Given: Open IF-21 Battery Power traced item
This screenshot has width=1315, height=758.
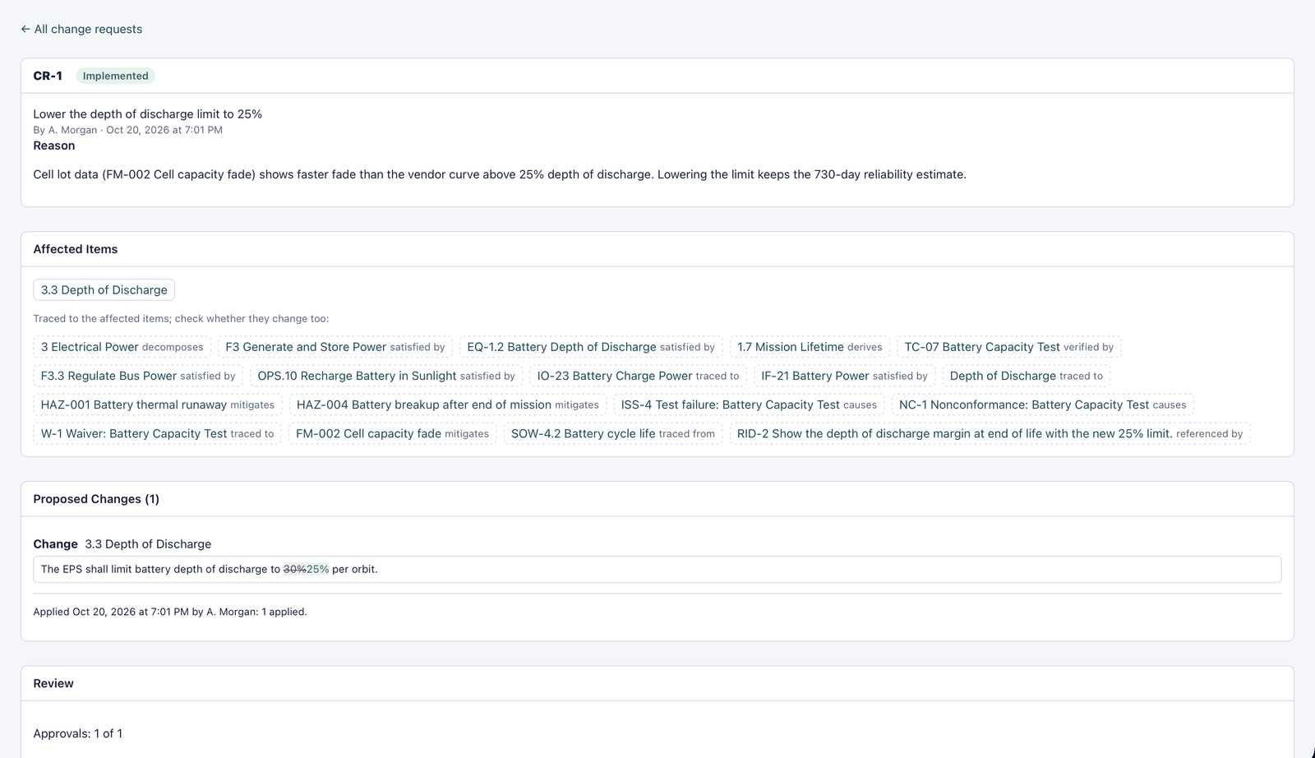Looking at the screenshot, I should pos(844,376).
